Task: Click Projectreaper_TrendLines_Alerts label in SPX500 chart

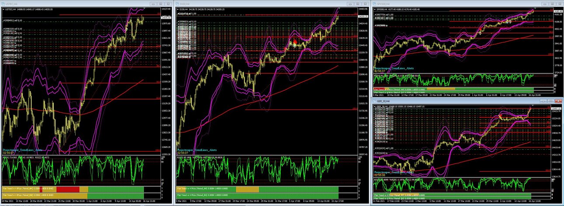Action: [393, 69]
